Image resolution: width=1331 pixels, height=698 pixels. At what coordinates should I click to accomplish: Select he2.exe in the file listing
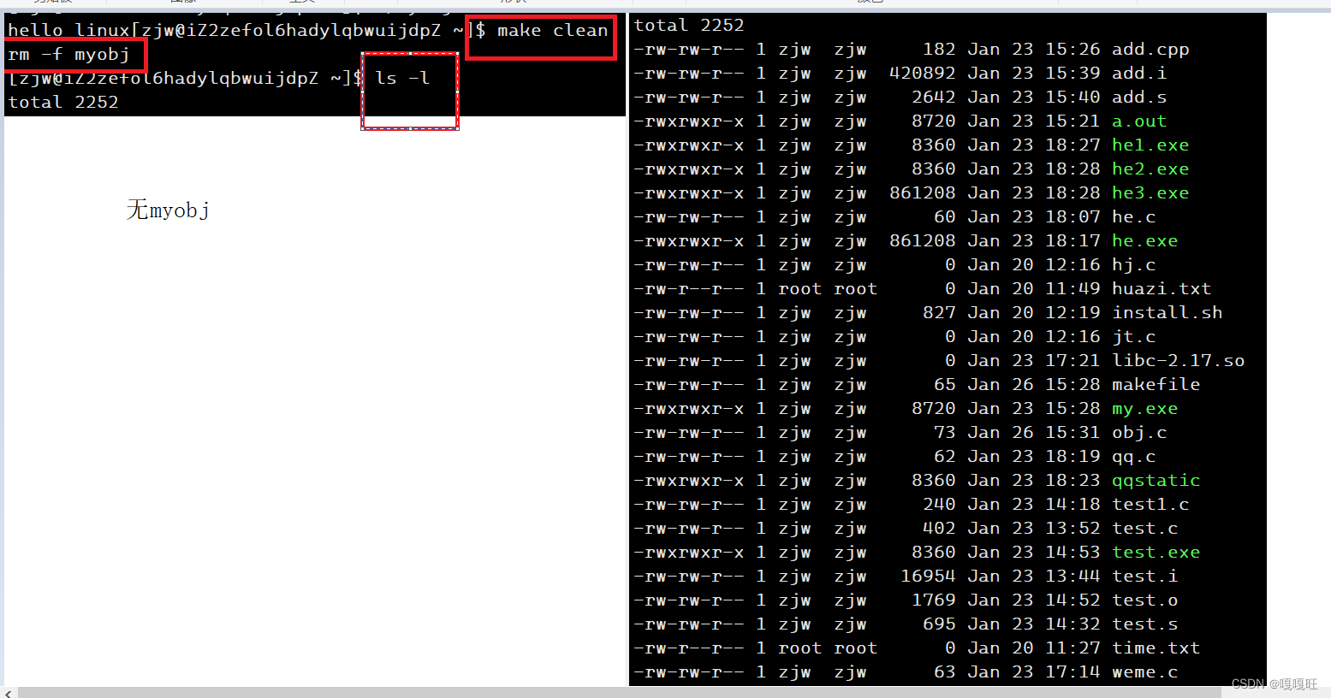(1150, 169)
